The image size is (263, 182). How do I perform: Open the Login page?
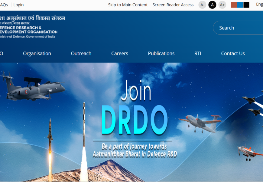[18, 5]
